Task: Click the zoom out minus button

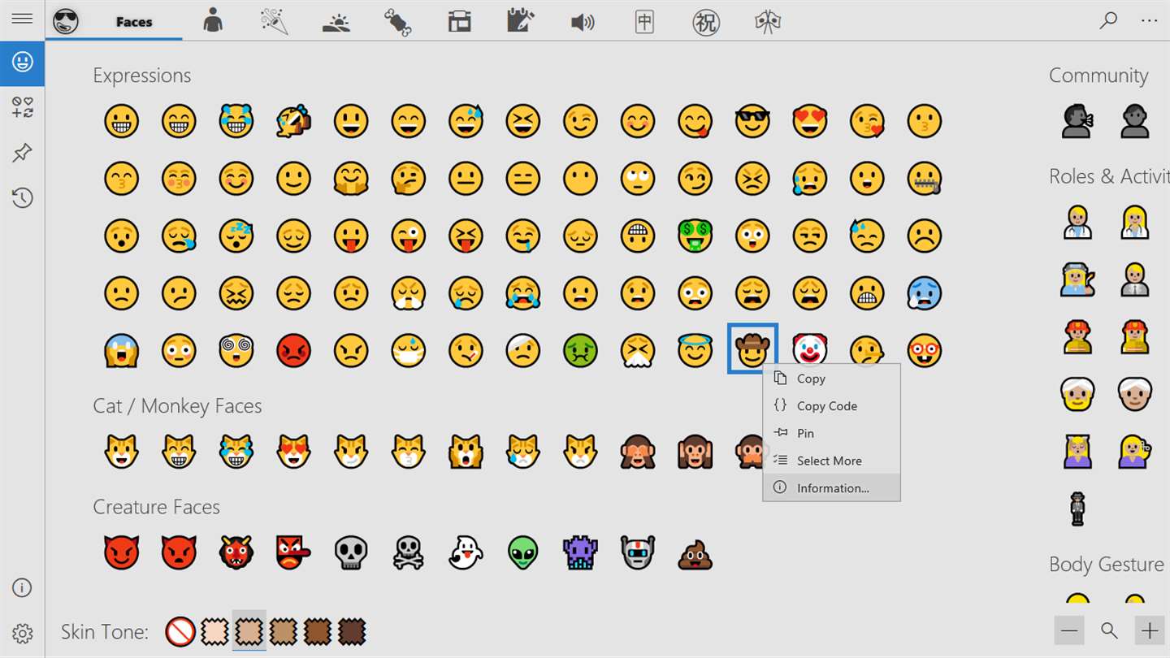Action: coord(1069,630)
